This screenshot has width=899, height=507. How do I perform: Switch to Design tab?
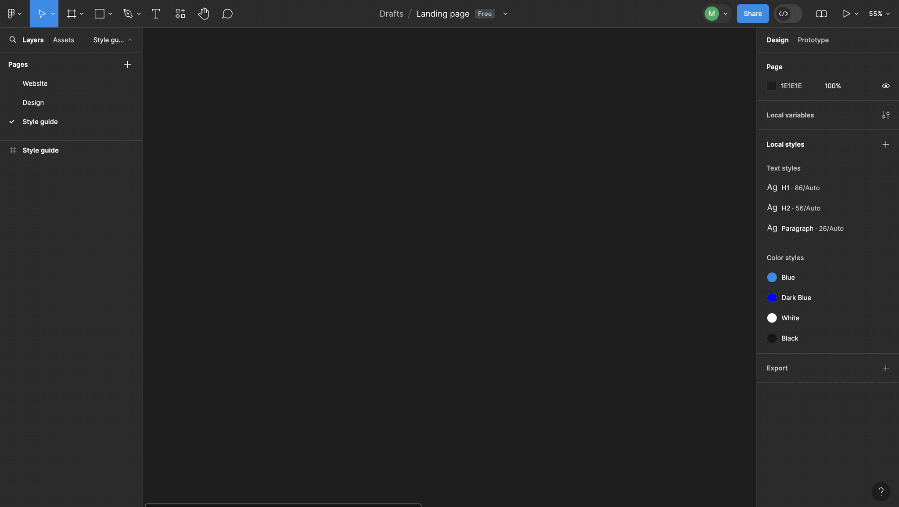pyautogui.click(x=777, y=40)
